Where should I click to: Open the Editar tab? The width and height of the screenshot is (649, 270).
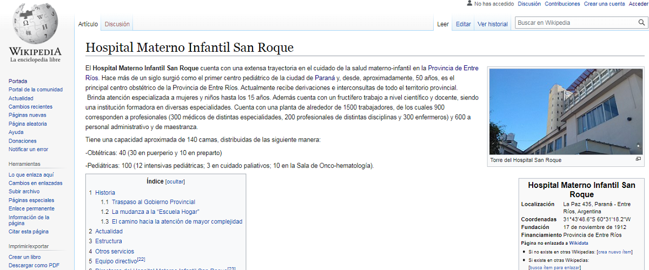[x=463, y=24]
